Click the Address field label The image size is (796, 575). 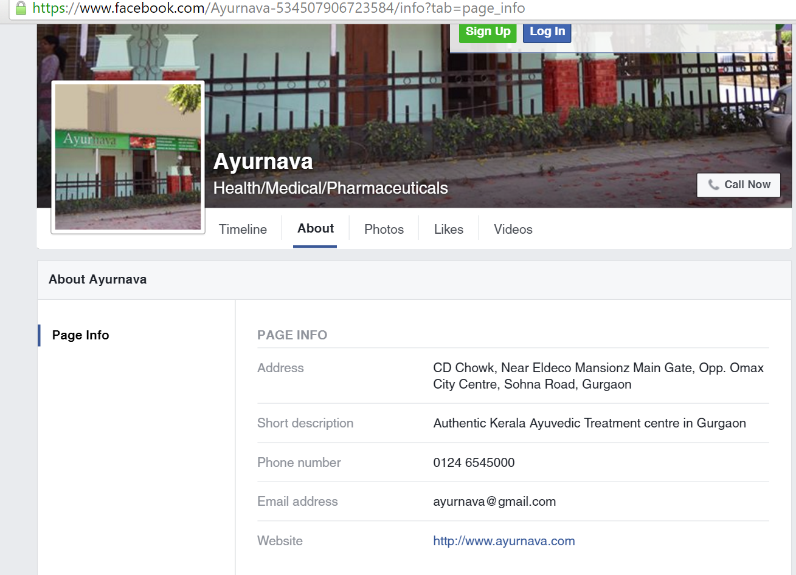tap(280, 368)
